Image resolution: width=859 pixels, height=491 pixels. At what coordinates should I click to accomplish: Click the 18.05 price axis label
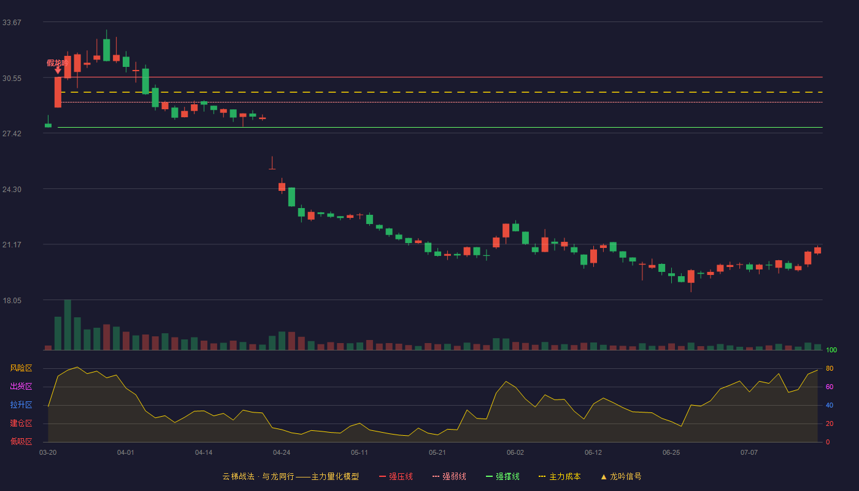pos(12,301)
